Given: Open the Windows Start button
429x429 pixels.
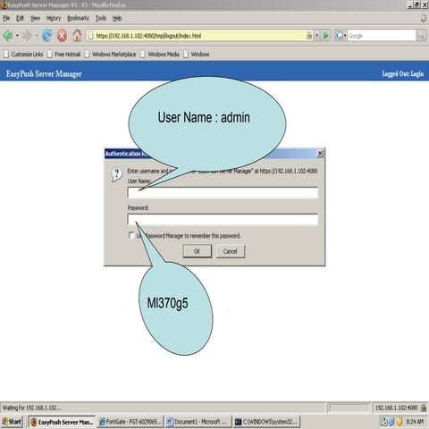Looking at the screenshot, I should (x=12, y=422).
